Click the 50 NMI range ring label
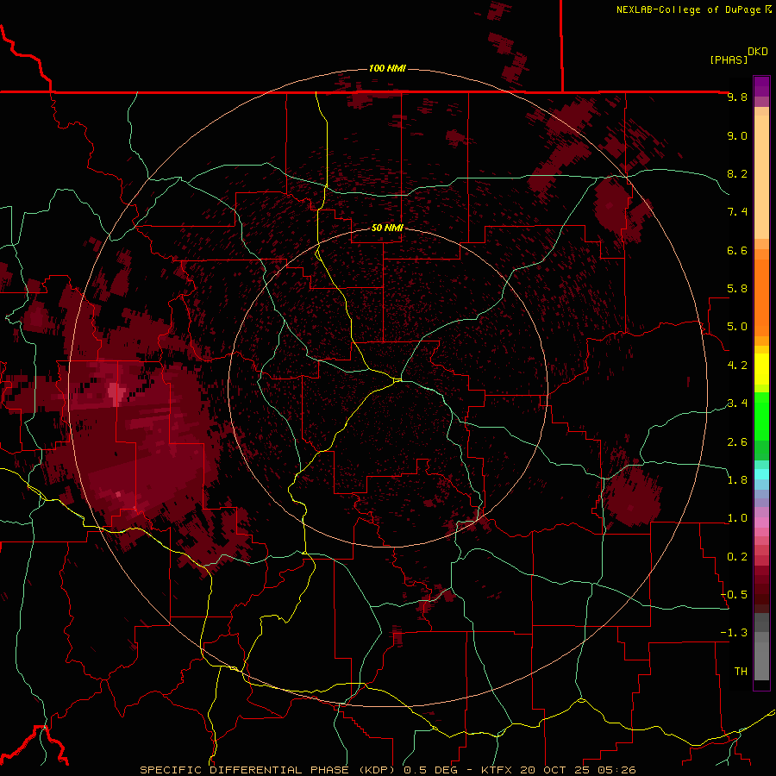 pos(387,228)
